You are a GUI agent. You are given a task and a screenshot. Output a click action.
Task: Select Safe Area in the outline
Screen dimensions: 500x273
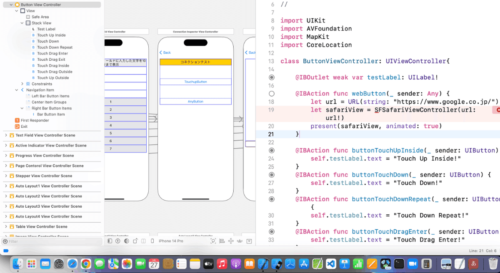(x=40, y=17)
